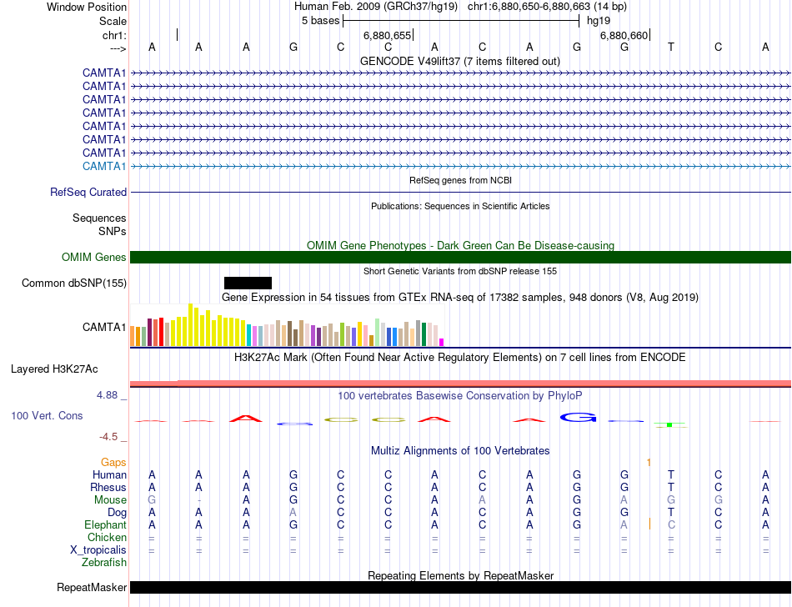Click the Zebrafish species label
Screen dimensions: 792x607
point(104,563)
